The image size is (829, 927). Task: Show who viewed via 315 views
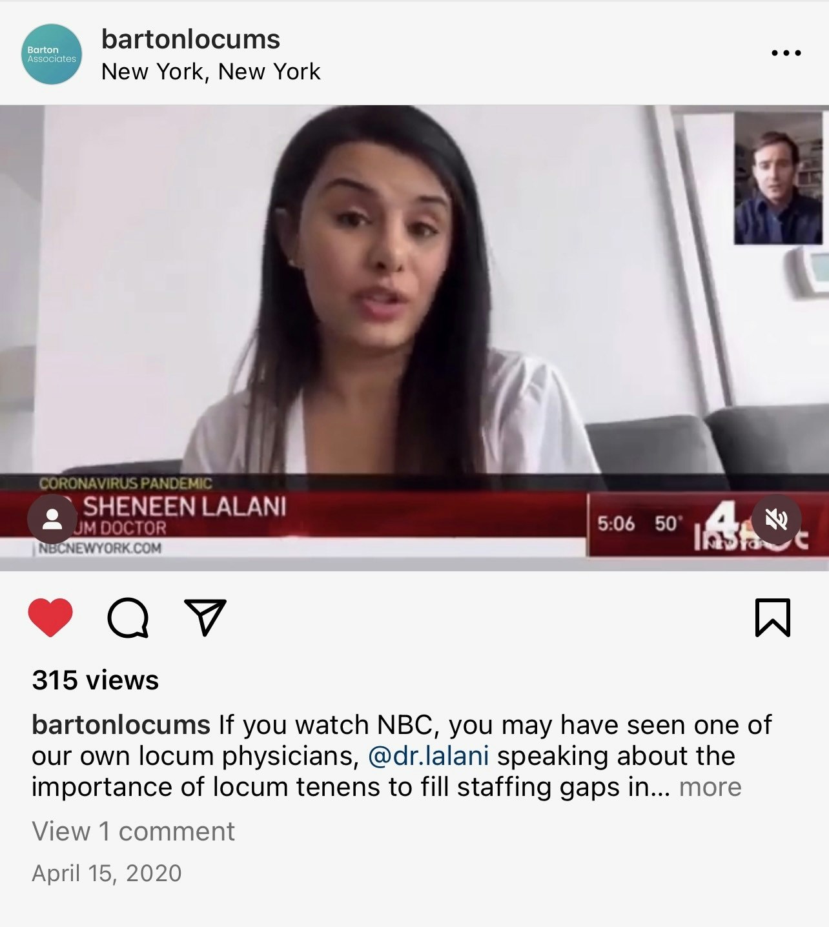pyautogui.click(x=95, y=680)
